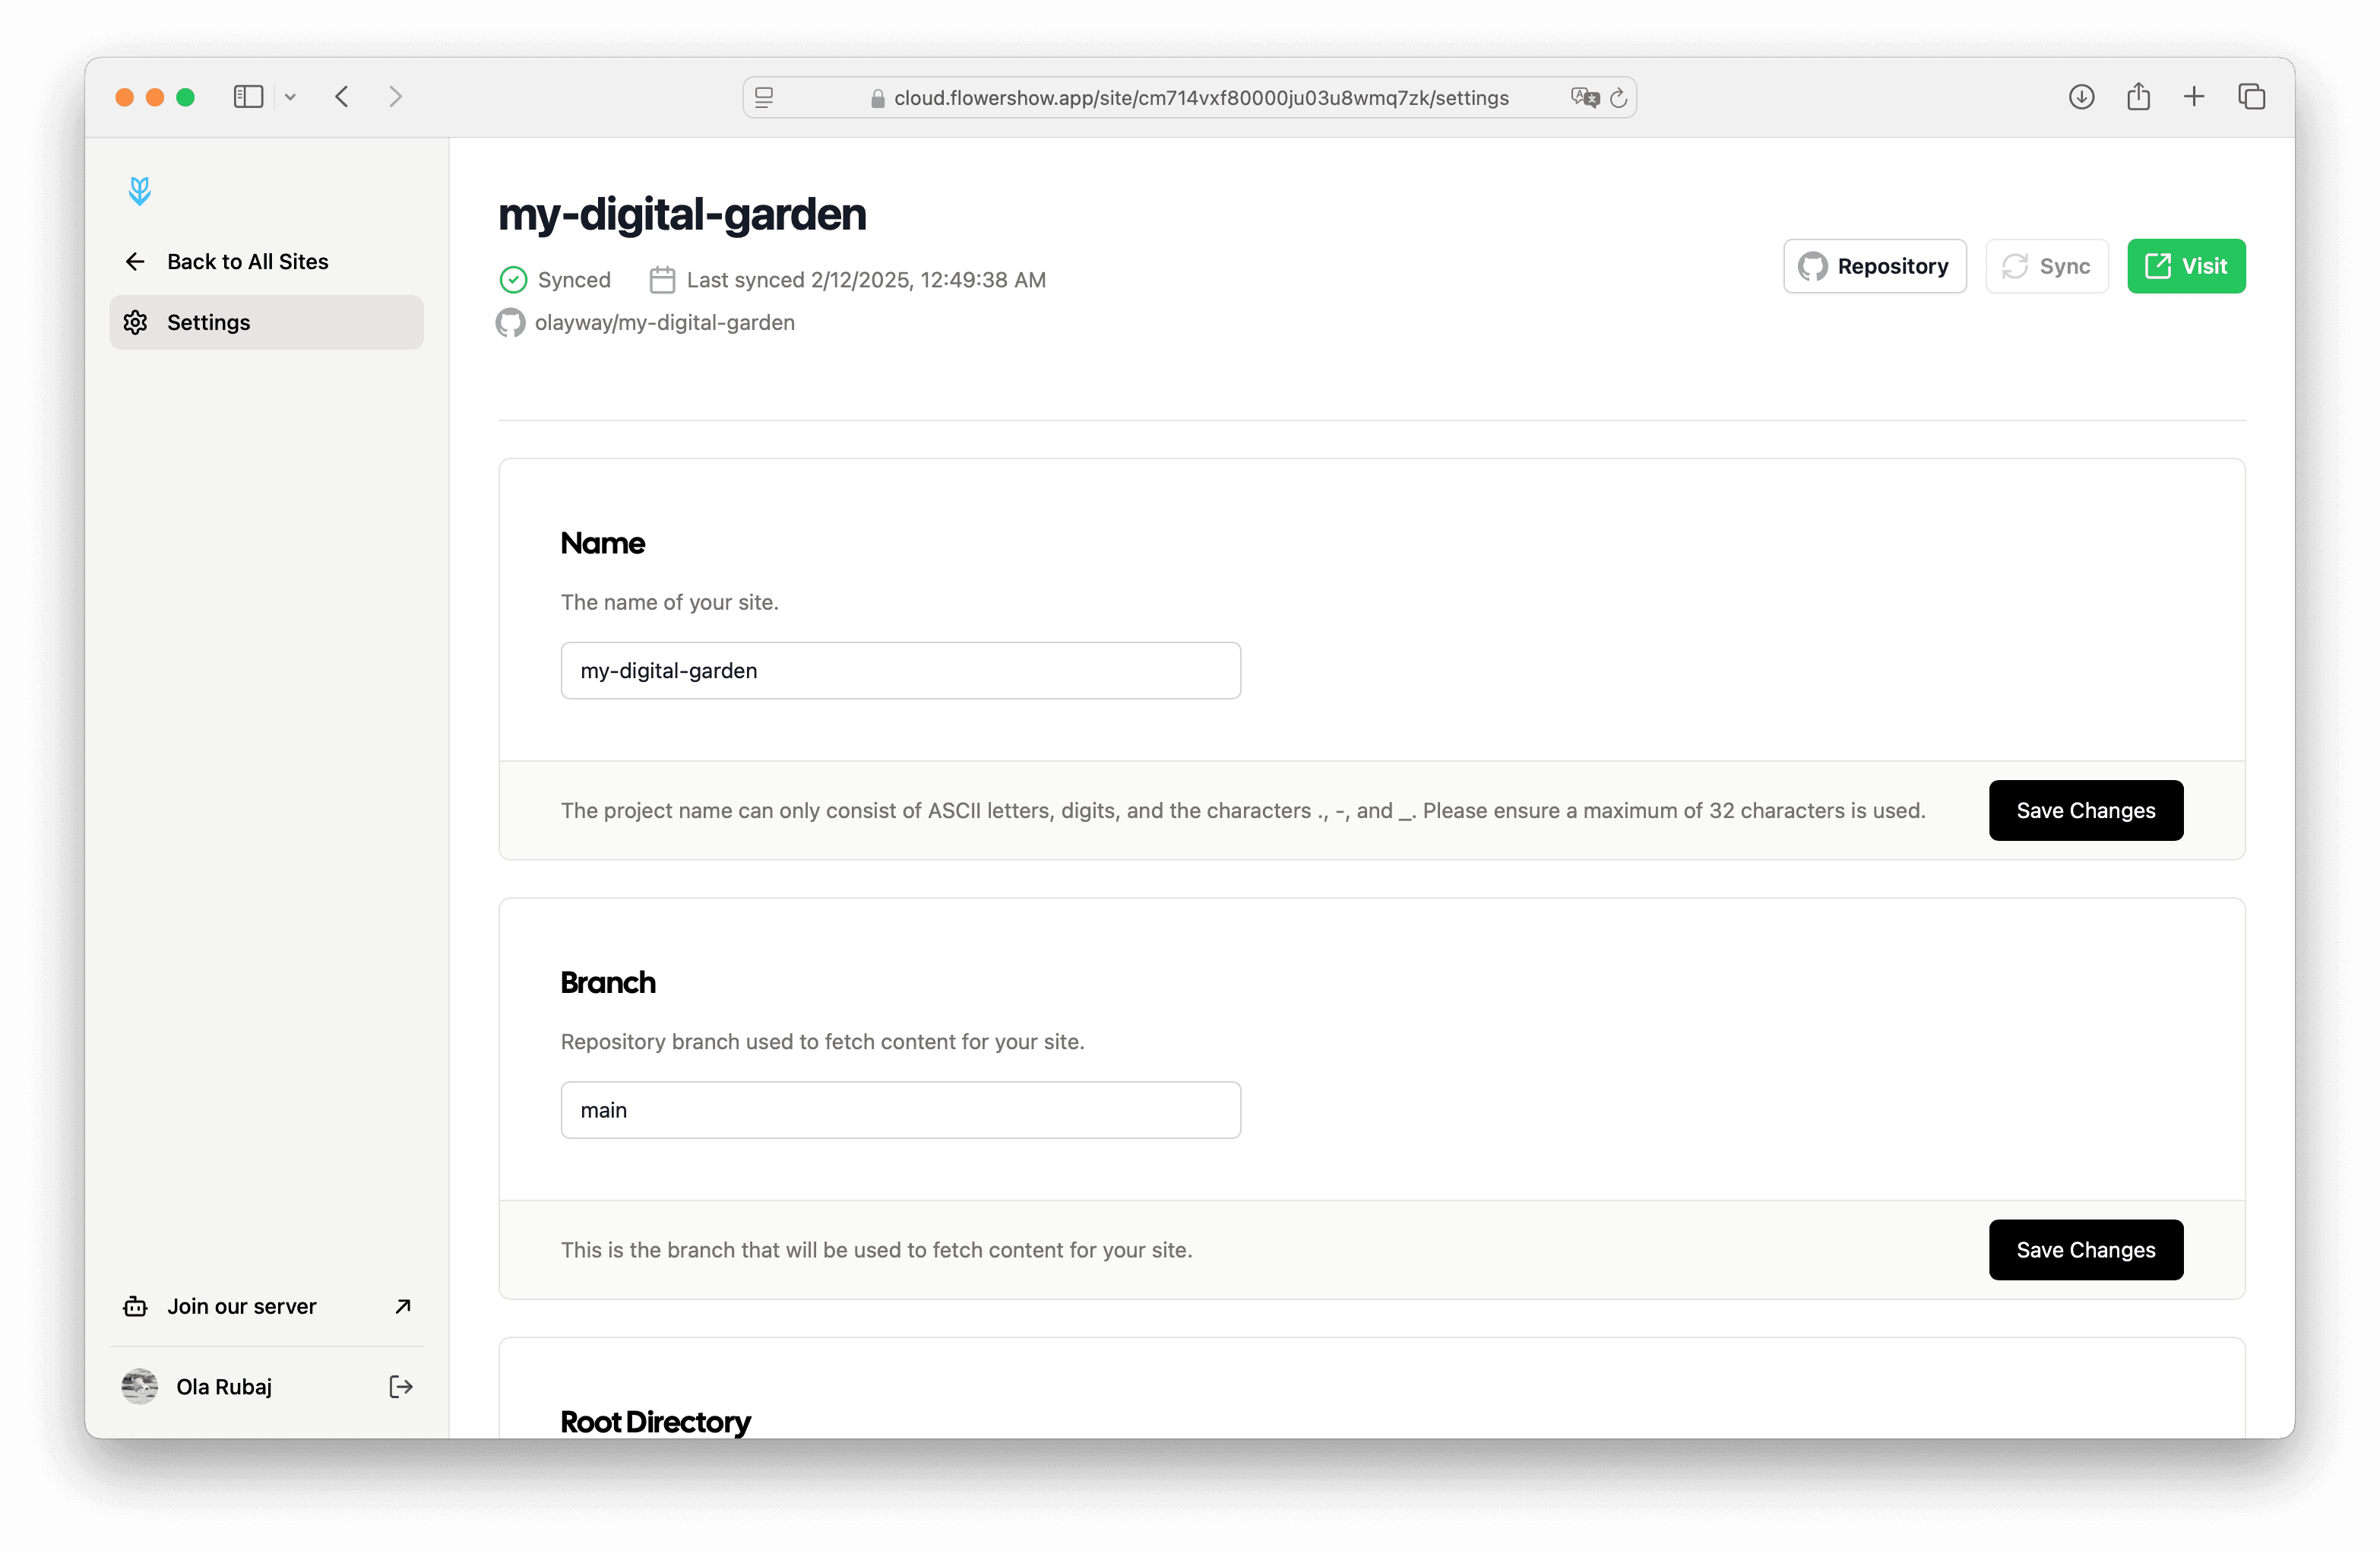Go back with the browser back arrow
The height and width of the screenshot is (1551, 2380).
(342, 97)
